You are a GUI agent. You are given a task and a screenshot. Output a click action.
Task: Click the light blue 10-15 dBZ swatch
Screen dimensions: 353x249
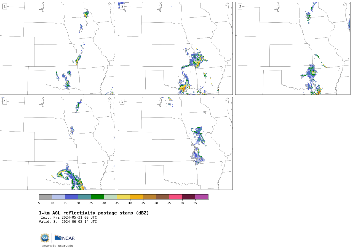tap(58, 197)
